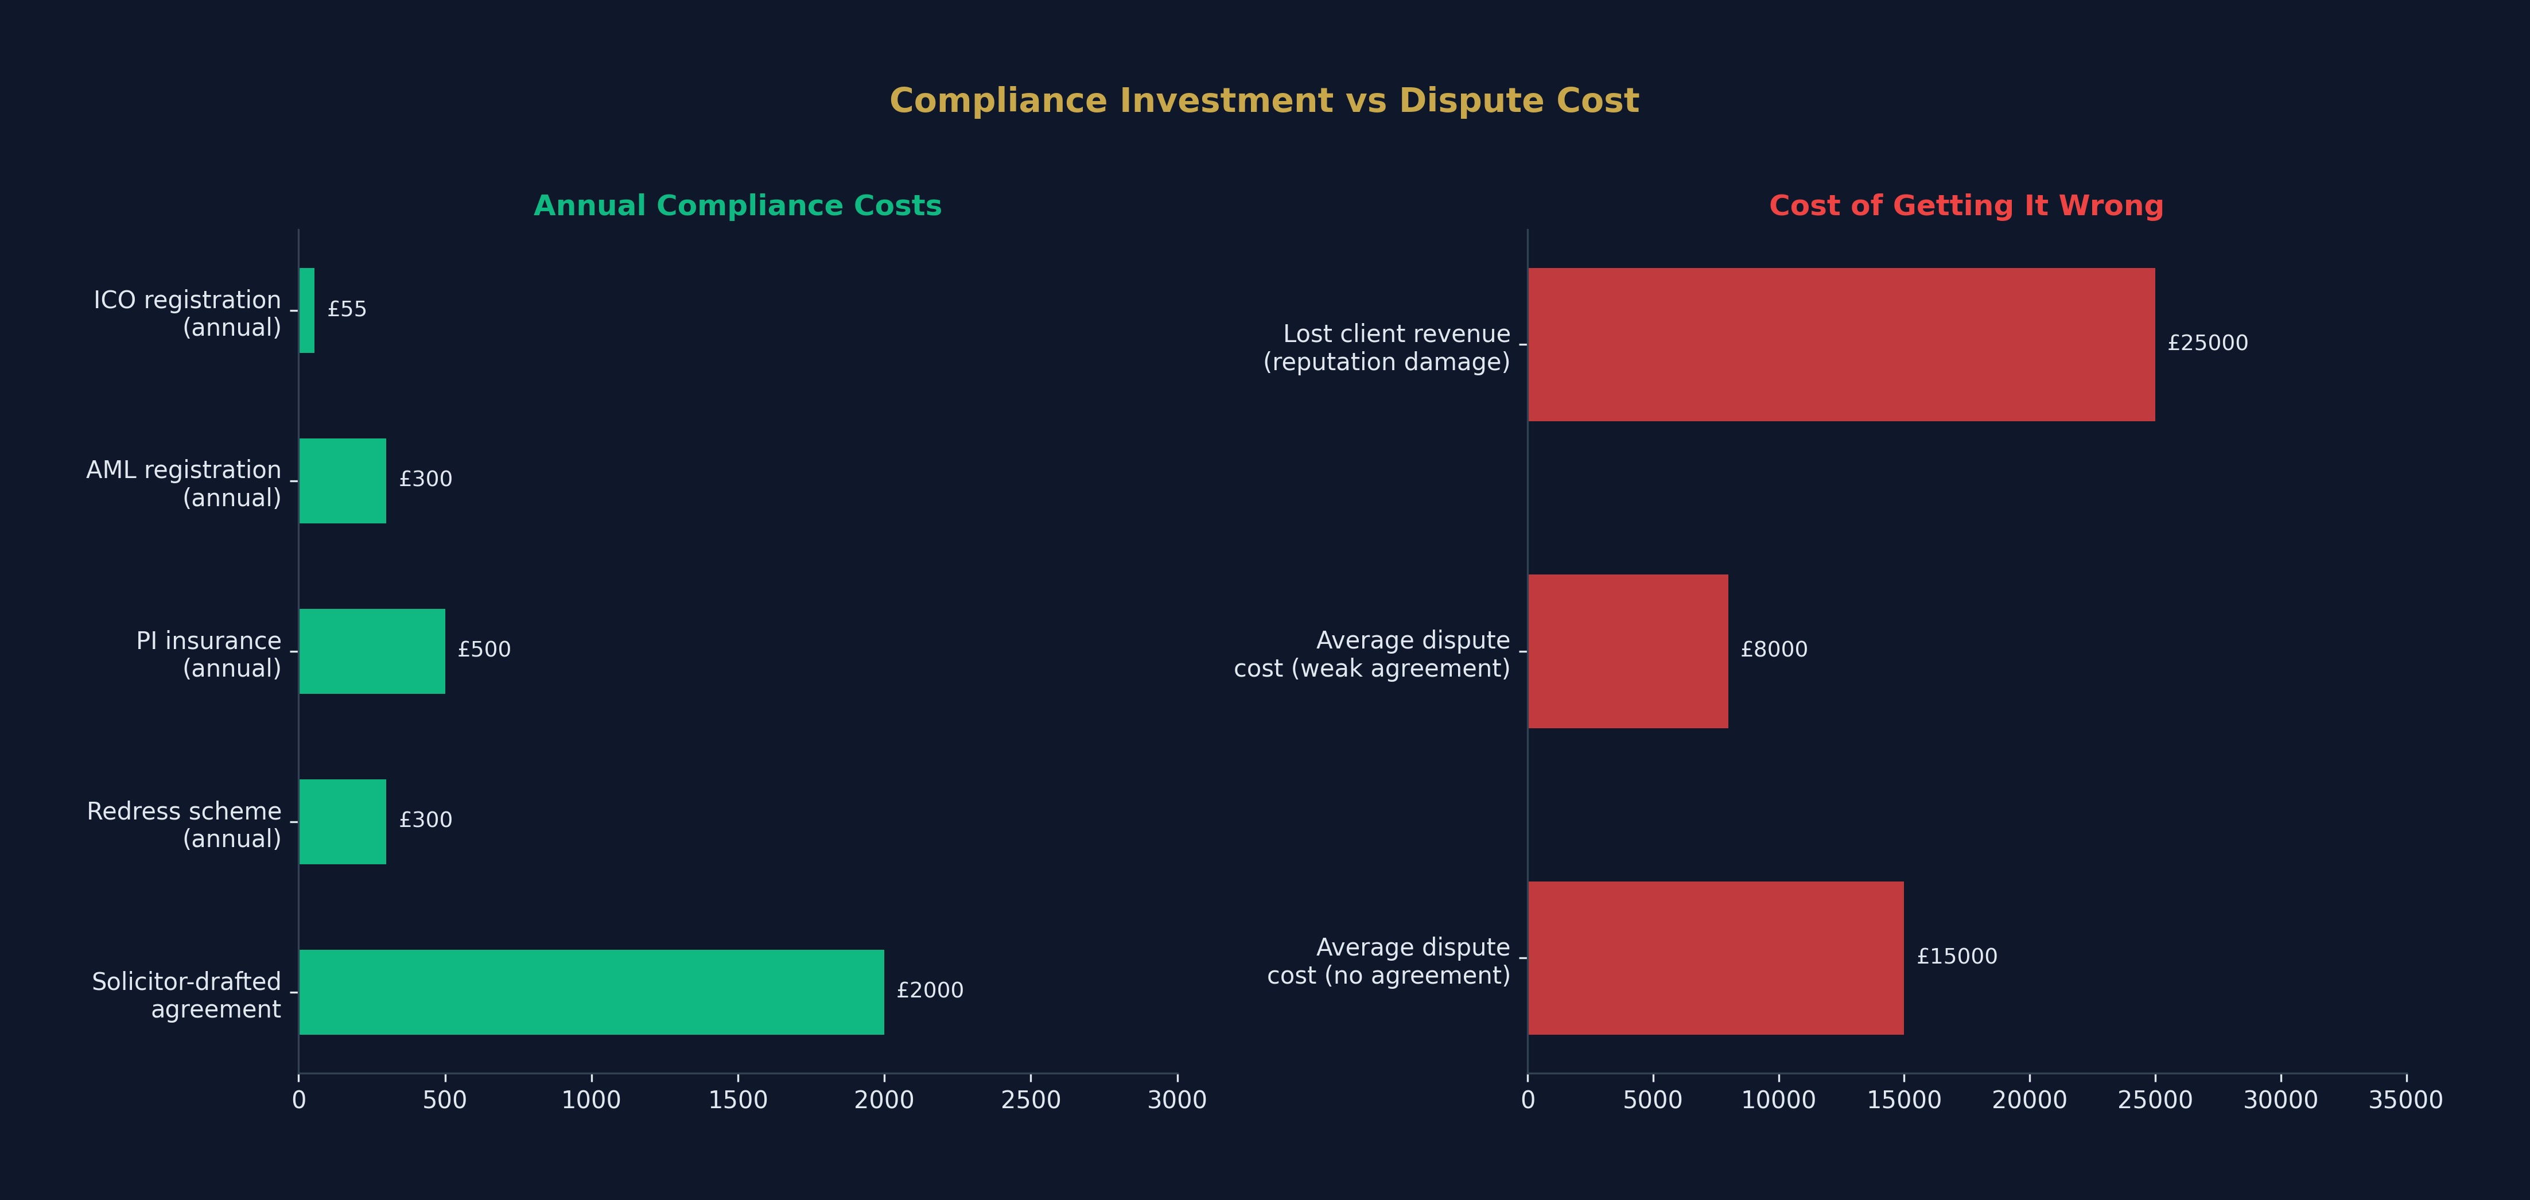Click the 10000 tick on the right axis
The width and height of the screenshot is (2530, 1200).
click(x=1779, y=1101)
